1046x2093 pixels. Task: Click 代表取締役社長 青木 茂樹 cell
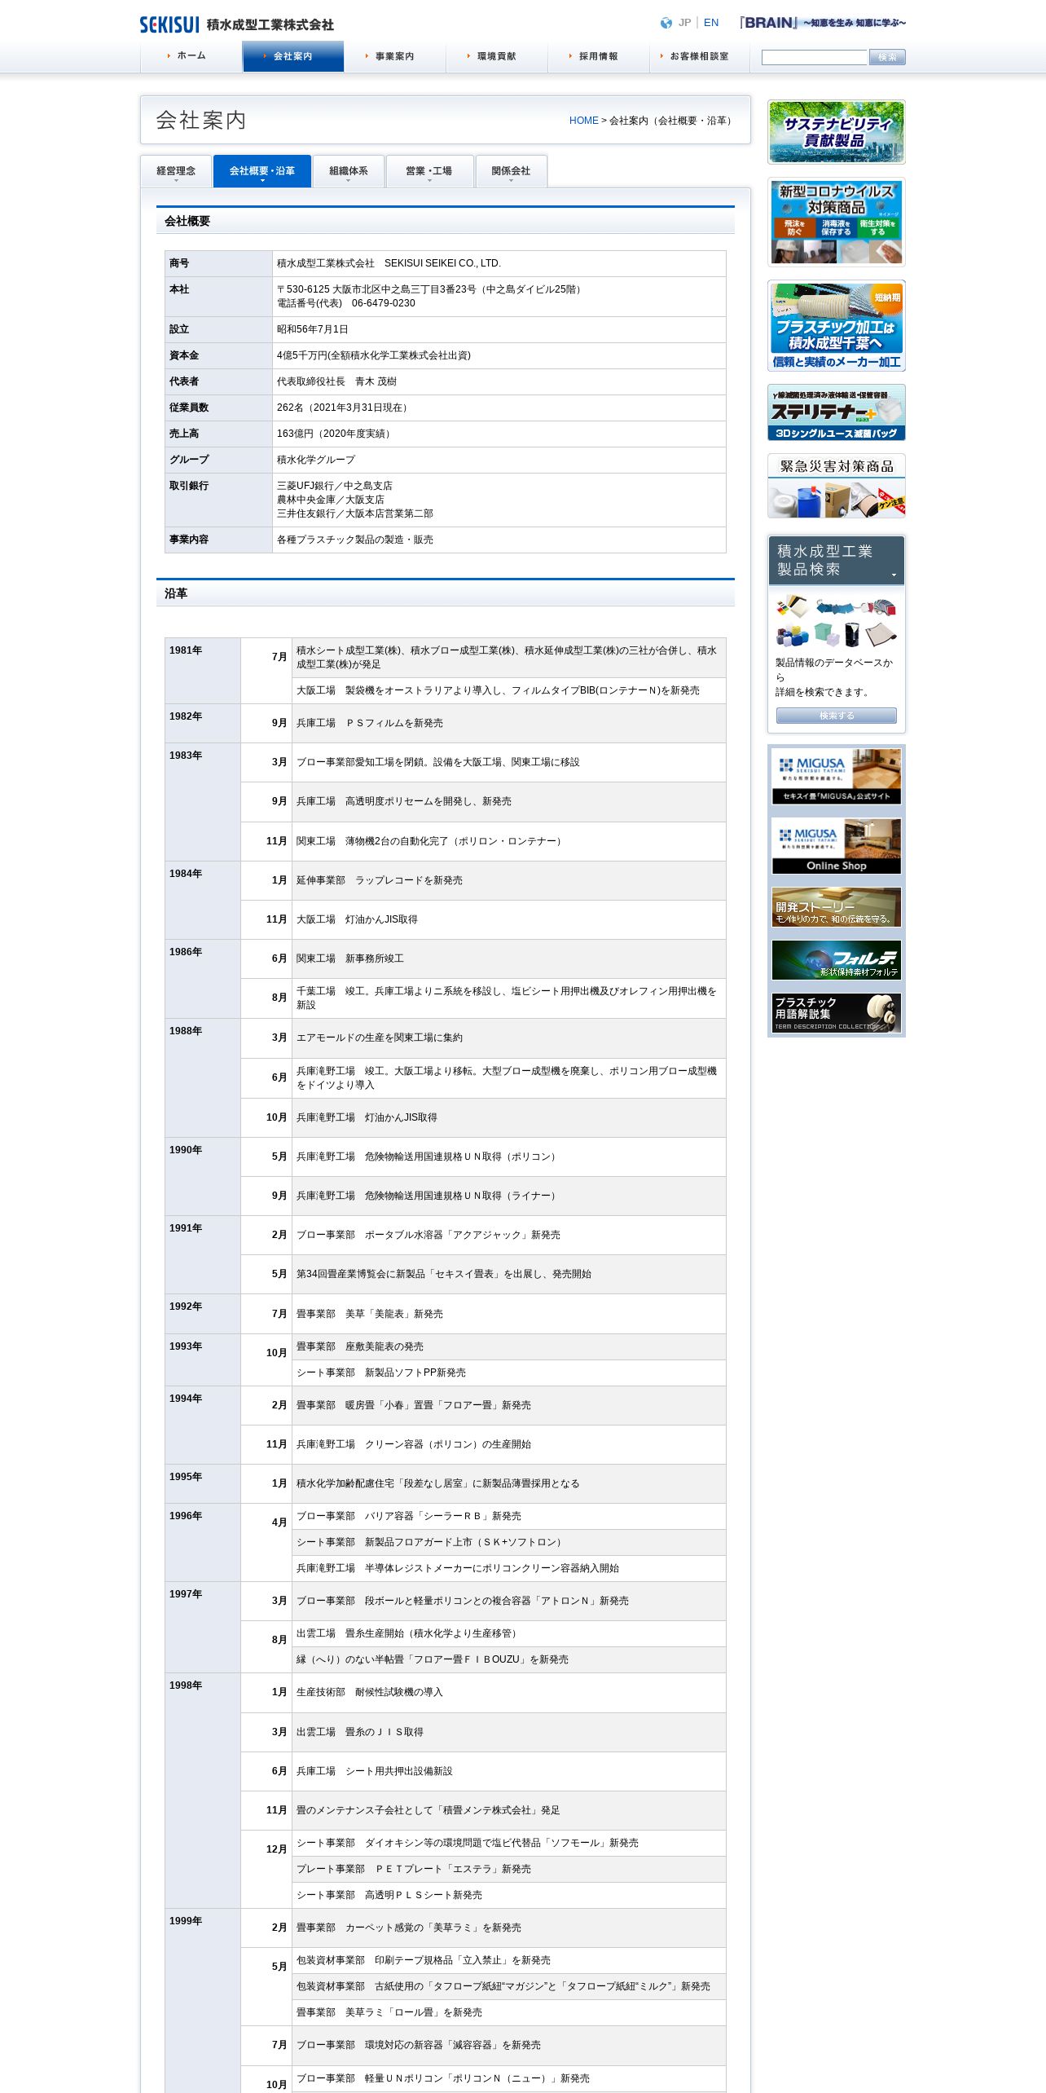pos(499,381)
